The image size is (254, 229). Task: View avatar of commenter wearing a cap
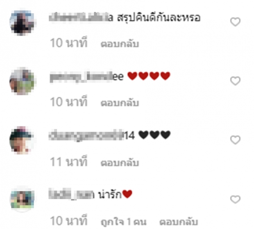(x=22, y=140)
